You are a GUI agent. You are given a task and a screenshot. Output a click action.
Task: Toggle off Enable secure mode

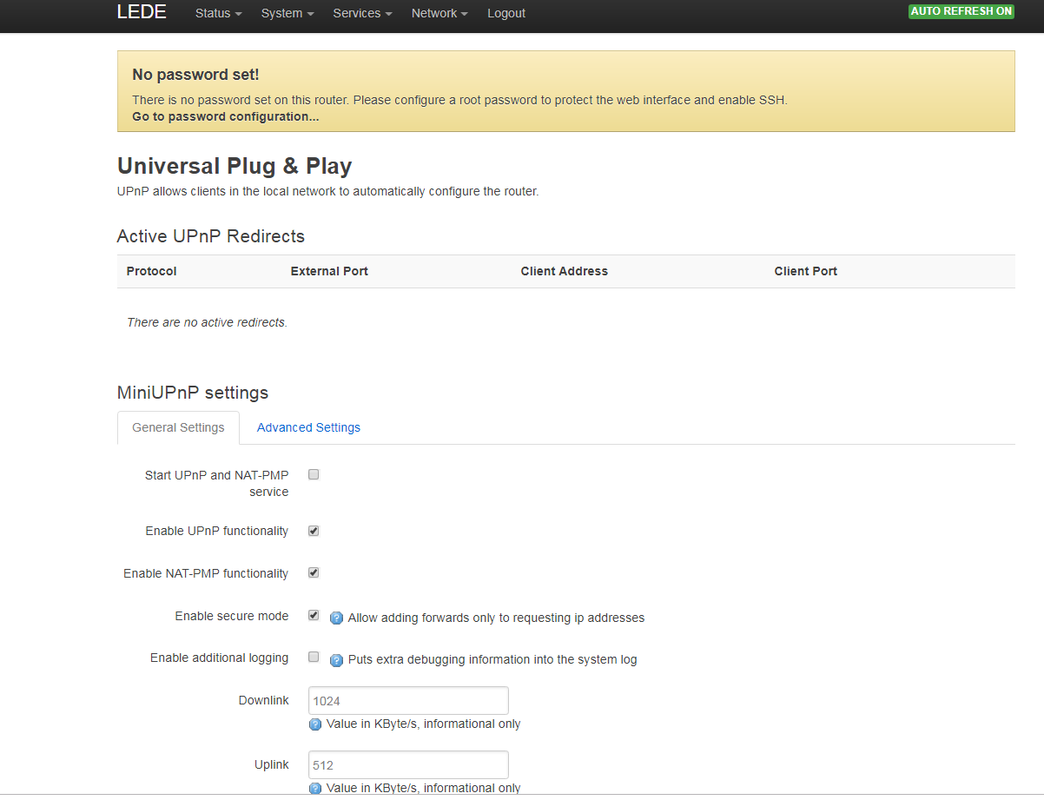coord(313,614)
